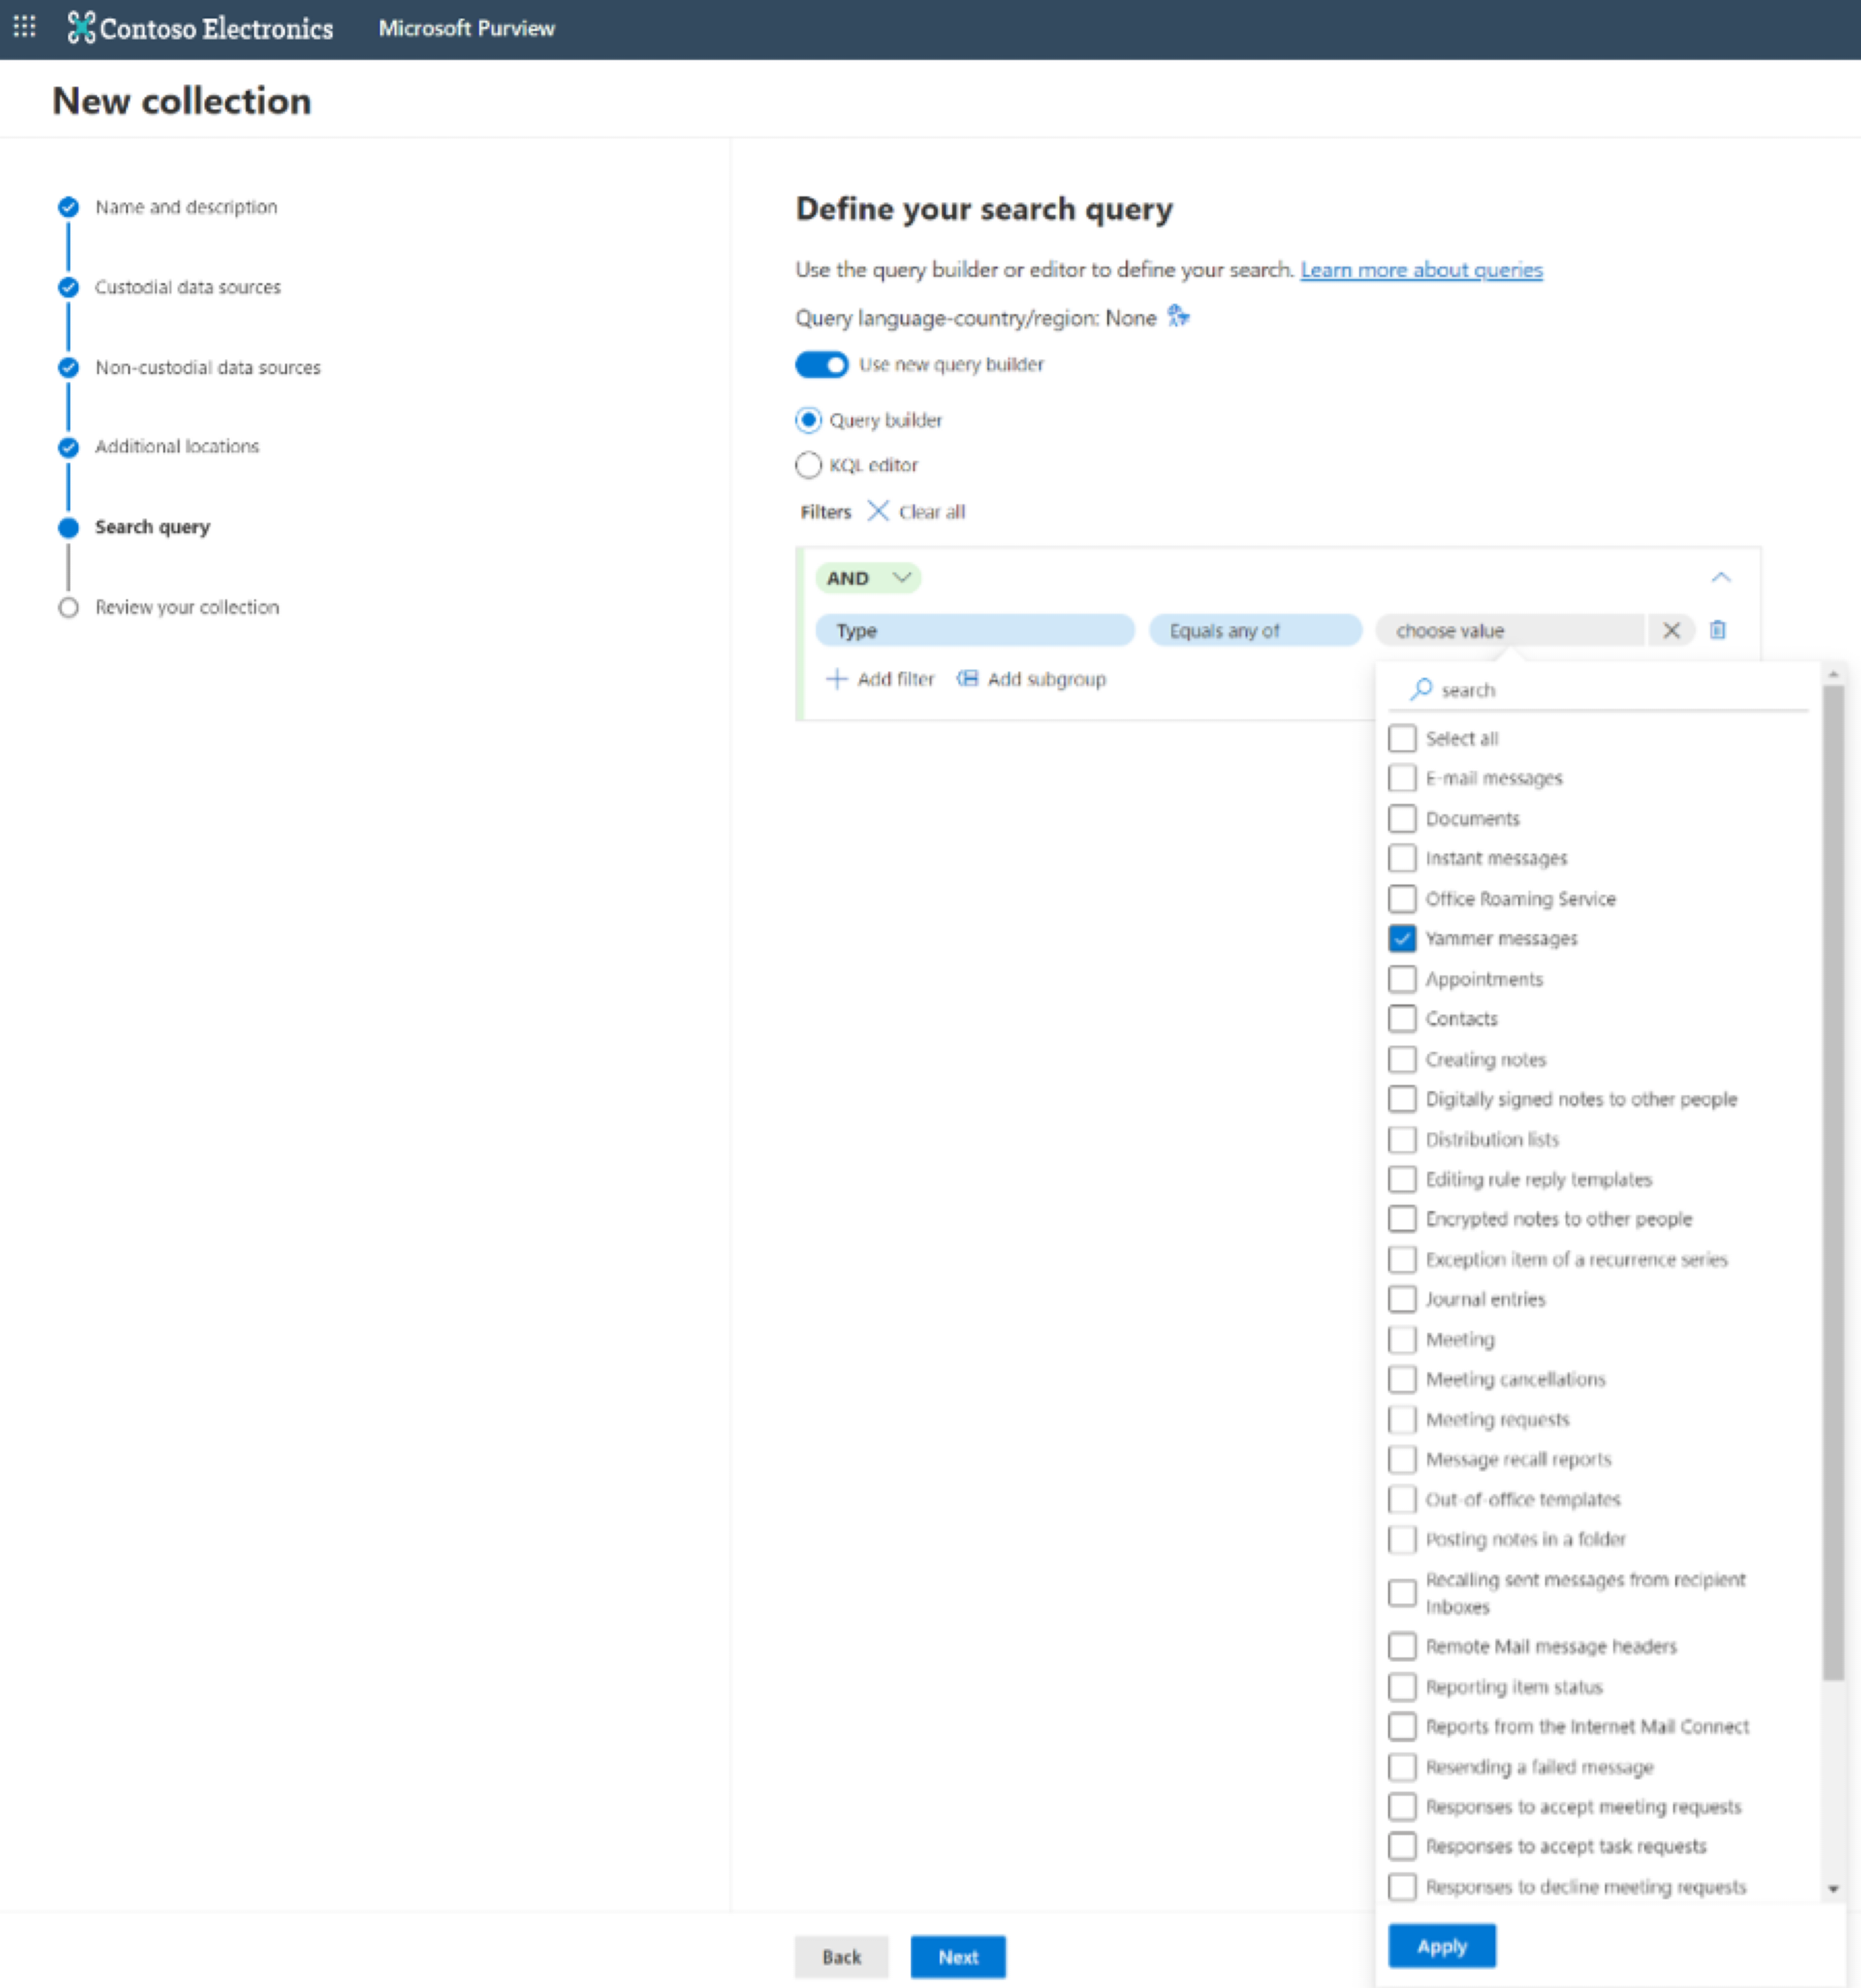Select the KQL editor radio button

(x=810, y=464)
